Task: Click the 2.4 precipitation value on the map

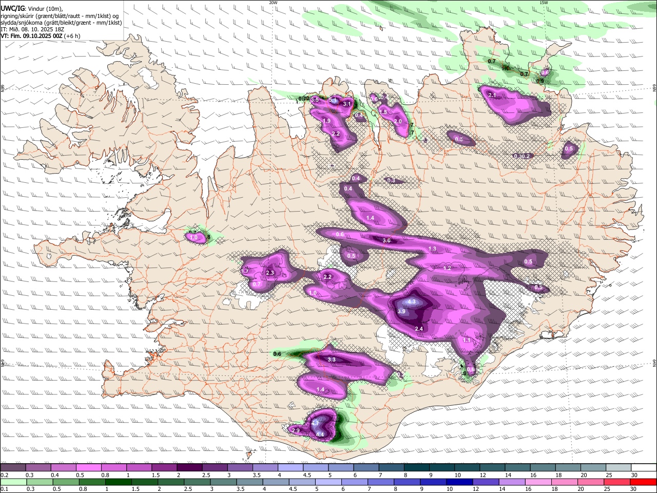Action: tap(419, 329)
